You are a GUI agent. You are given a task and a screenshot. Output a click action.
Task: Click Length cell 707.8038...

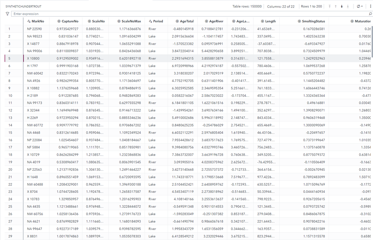(x=266, y=51)
